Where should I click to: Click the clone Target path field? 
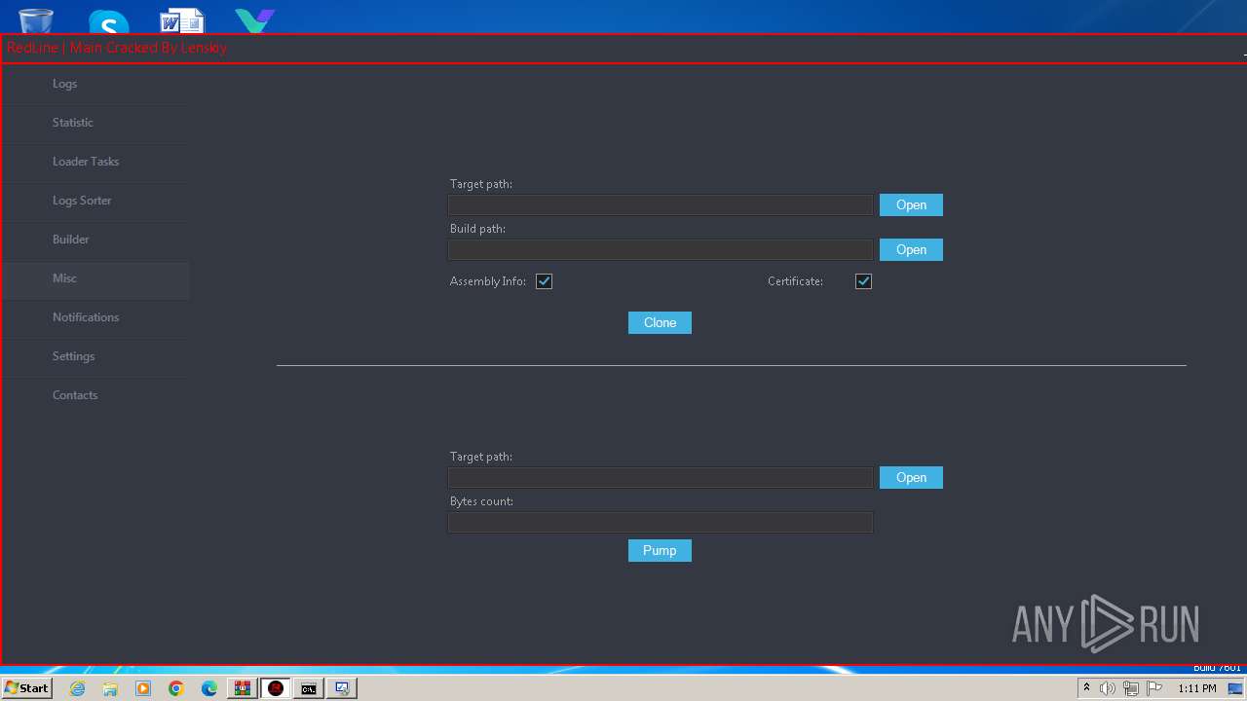click(661, 204)
